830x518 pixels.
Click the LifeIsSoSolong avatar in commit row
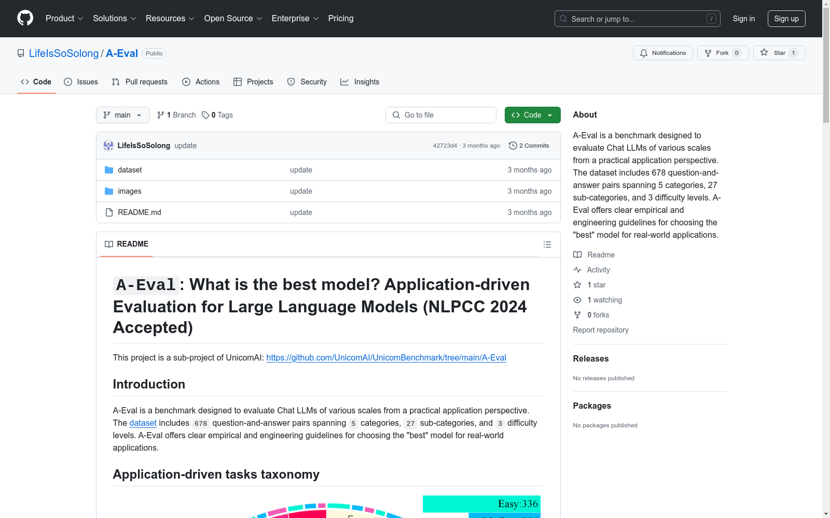point(108,146)
